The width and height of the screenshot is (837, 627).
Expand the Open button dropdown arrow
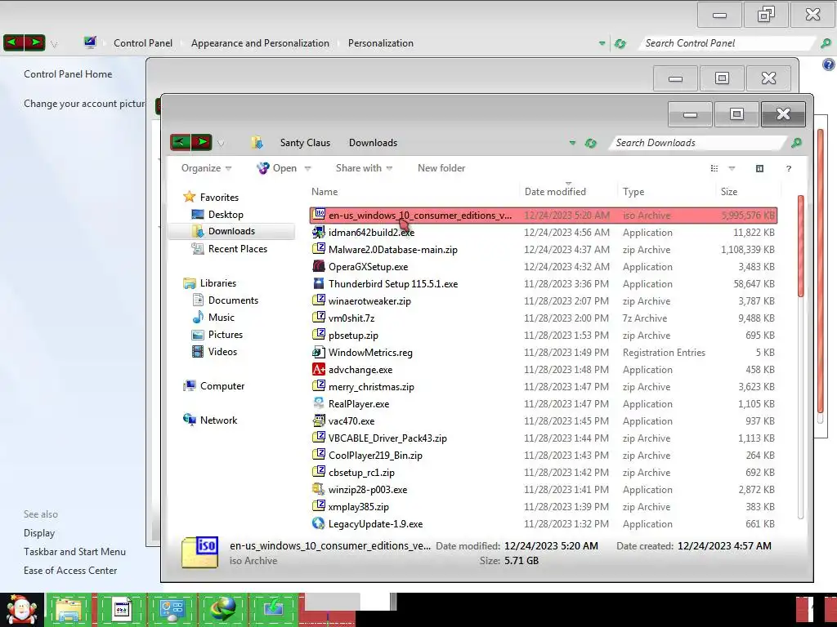coord(307,168)
